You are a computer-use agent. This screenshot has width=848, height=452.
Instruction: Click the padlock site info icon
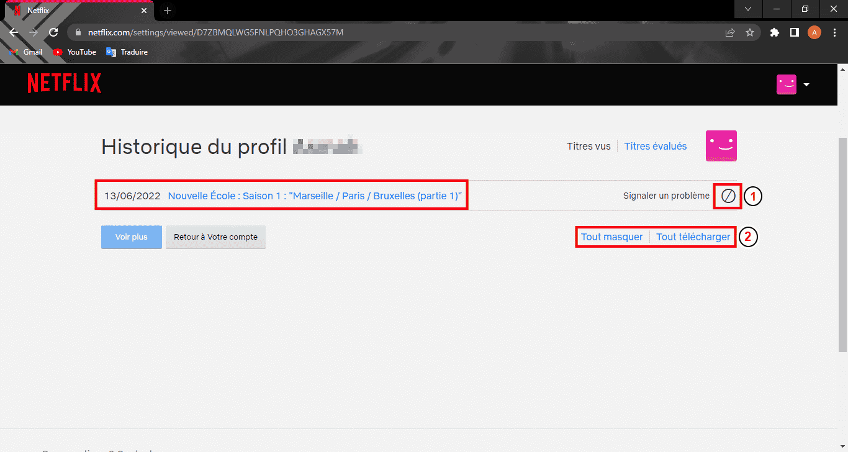[78, 32]
